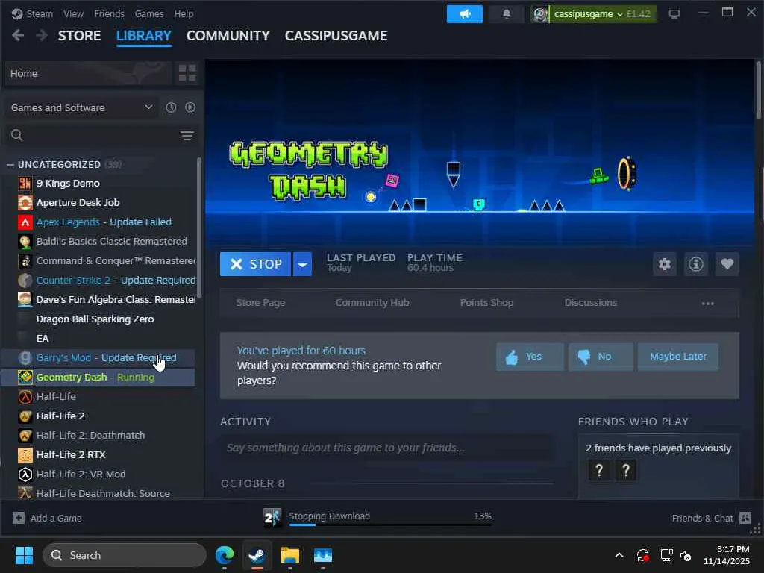The height and width of the screenshot is (573, 764).
Task: Click the muted volume tray icon
Action: tap(686, 555)
